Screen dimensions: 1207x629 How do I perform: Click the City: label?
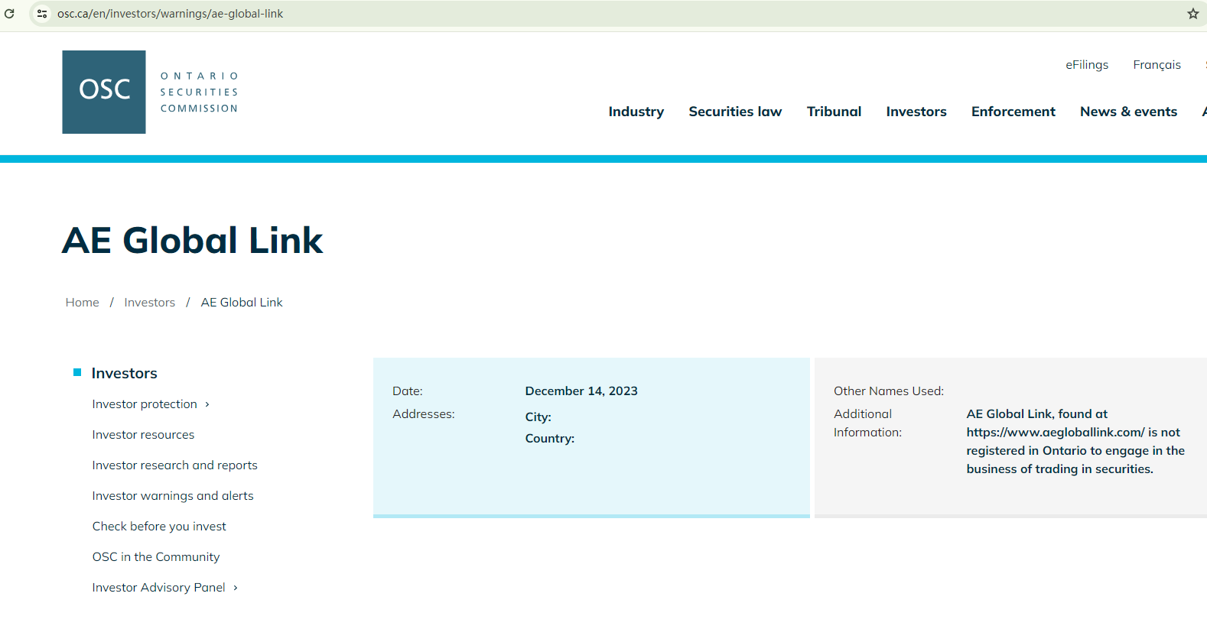pos(538,417)
